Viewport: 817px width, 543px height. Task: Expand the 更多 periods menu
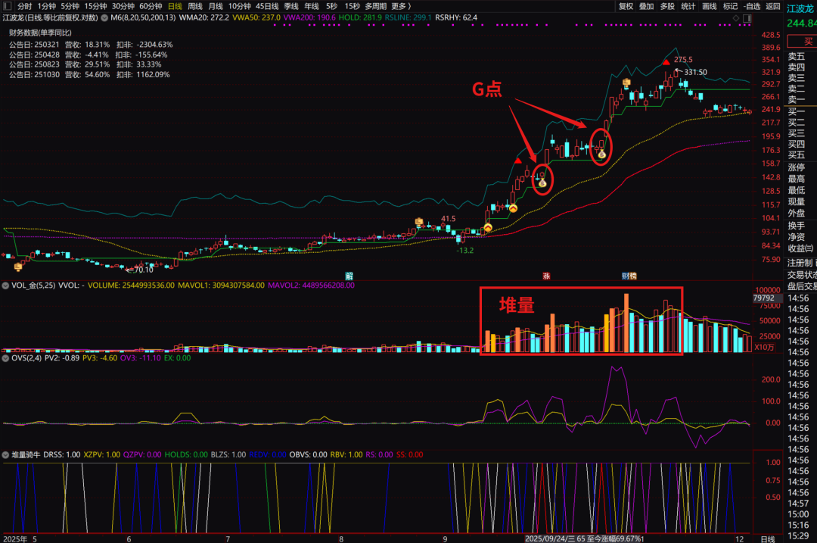click(x=401, y=6)
